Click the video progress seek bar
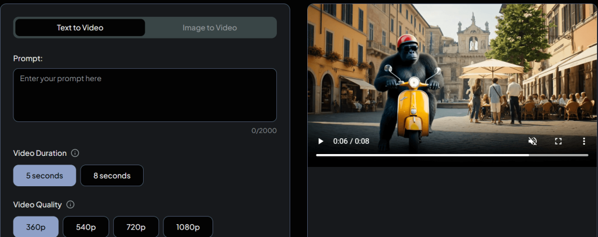The height and width of the screenshot is (237, 598). tap(451, 155)
